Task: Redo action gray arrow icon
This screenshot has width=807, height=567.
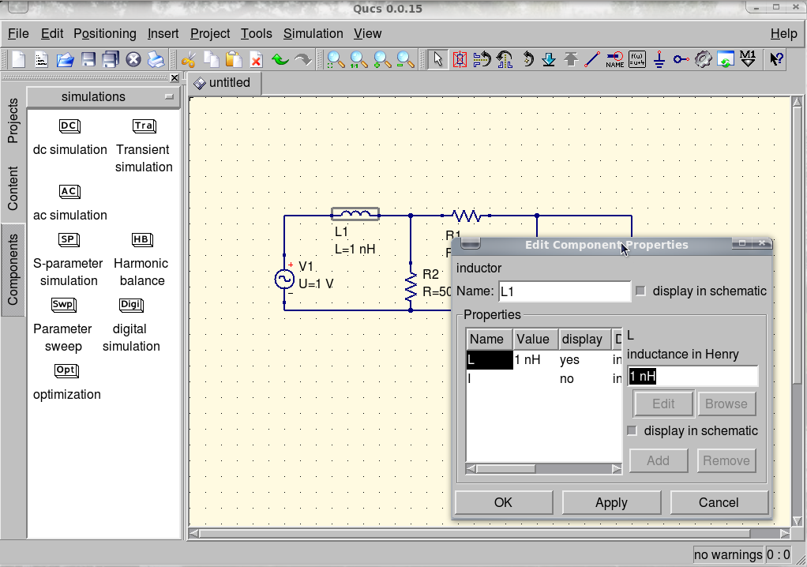Action: pos(303,60)
